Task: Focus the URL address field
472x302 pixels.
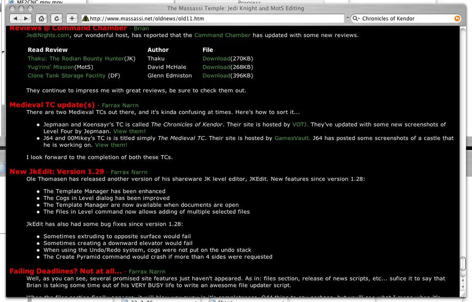Action: (213, 18)
